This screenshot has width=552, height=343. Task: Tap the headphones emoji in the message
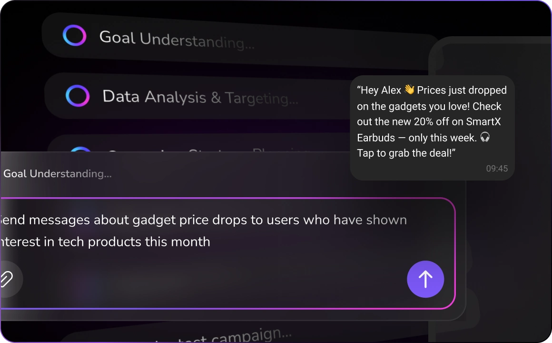pyautogui.click(x=485, y=138)
